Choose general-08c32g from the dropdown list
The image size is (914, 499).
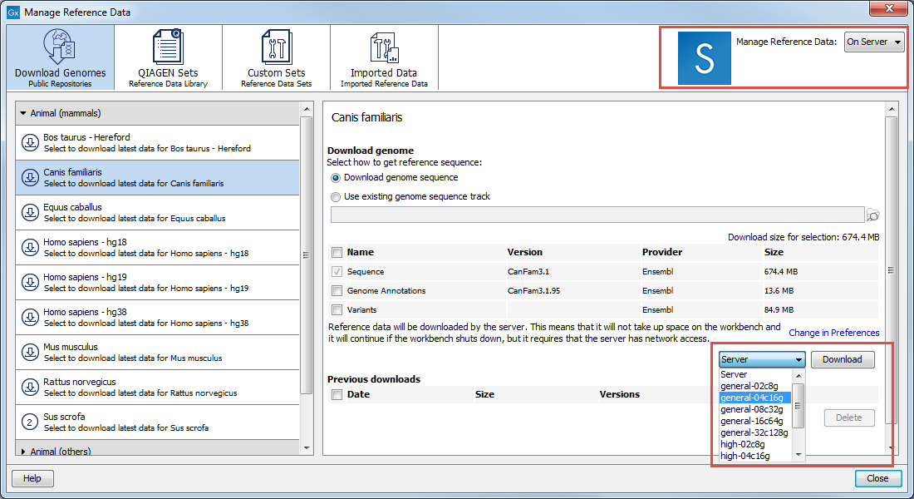coord(751,409)
